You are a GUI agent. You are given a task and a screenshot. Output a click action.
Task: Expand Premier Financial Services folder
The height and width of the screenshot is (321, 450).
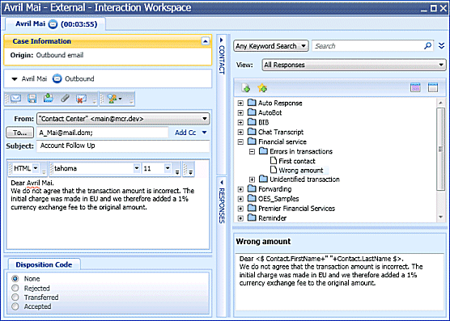pos(240,209)
